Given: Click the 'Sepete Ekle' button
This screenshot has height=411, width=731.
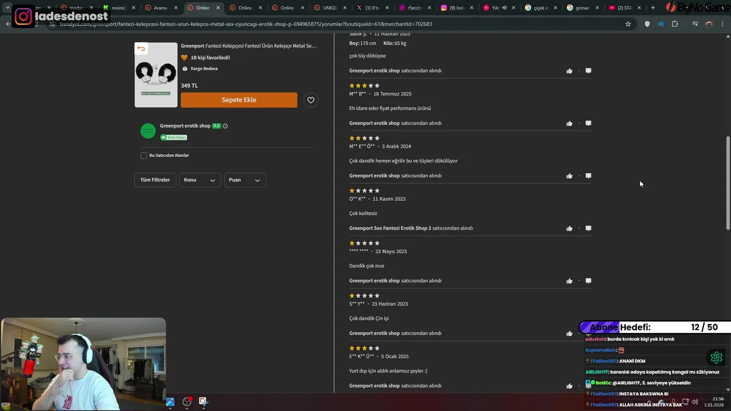Looking at the screenshot, I should [239, 100].
